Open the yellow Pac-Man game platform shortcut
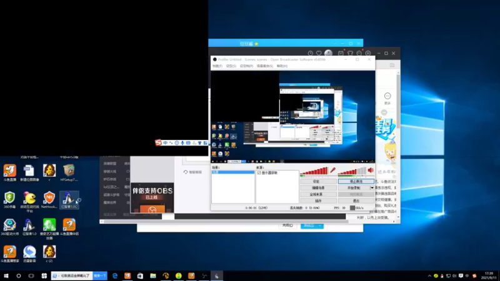This screenshot has width=500, height=281. coord(29,202)
